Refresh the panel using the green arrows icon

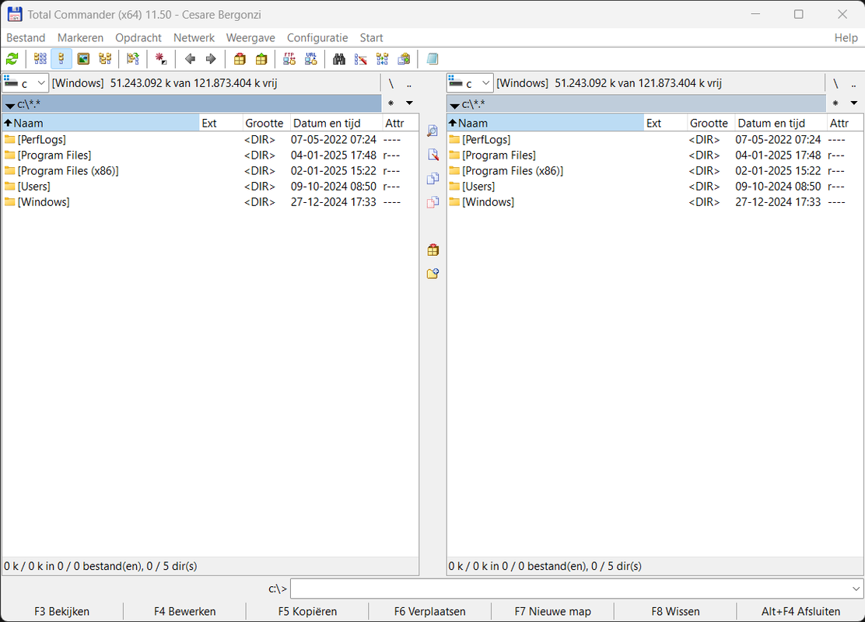pyautogui.click(x=12, y=59)
